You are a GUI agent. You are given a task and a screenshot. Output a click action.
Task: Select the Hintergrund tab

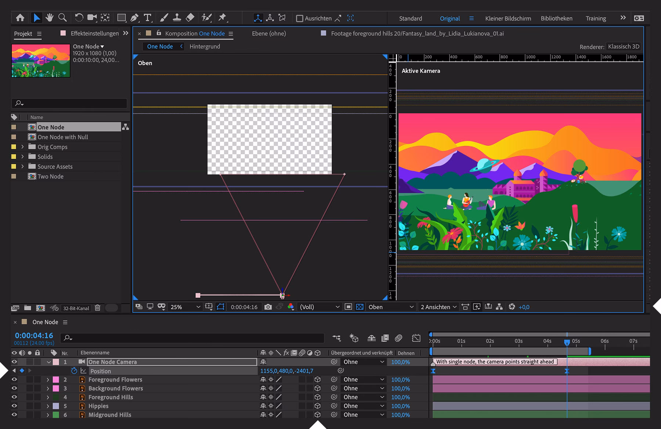(205, 46)
